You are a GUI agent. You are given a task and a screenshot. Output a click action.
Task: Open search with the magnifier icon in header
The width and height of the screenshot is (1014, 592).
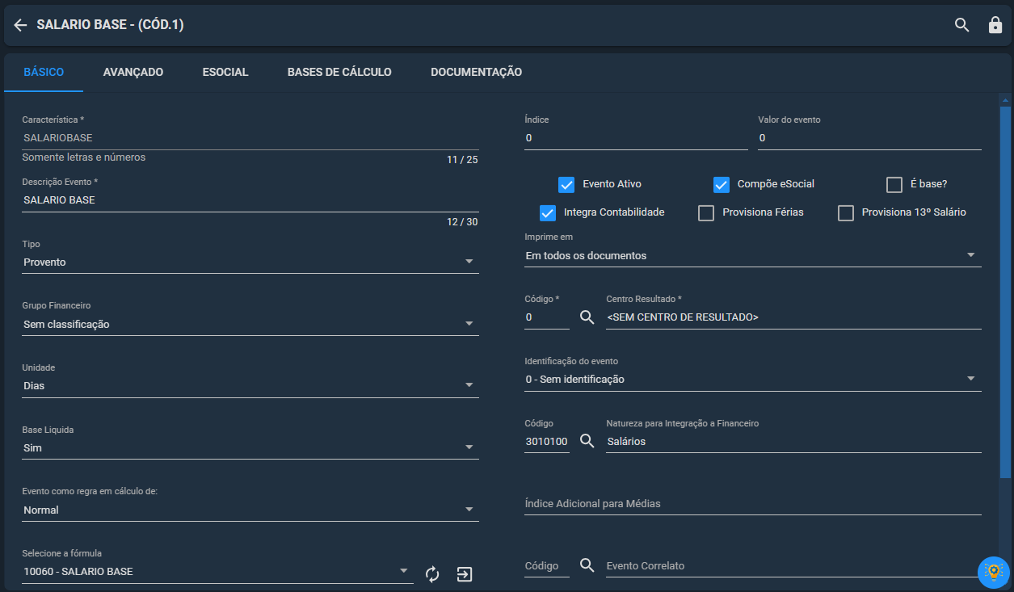point(961,25)
